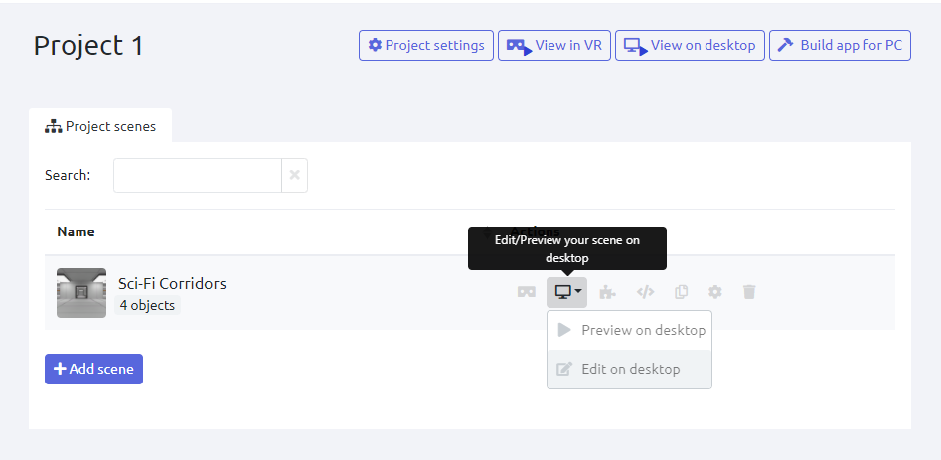Focus the scene Search input field
Viewport: 941px width, 460px height.
click(x=198, y=175)
